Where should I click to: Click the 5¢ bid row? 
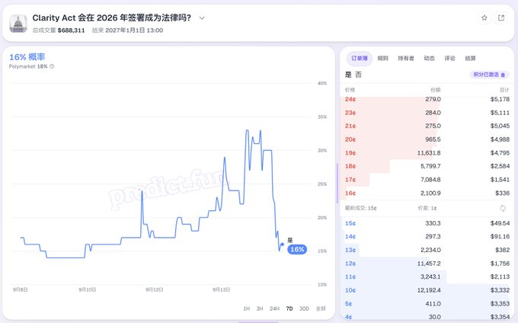(427, 303)
